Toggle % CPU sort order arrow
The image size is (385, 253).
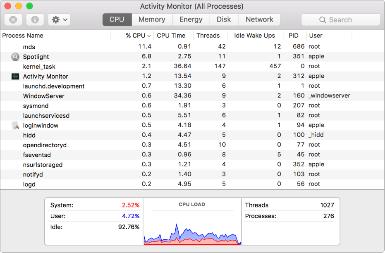(x=149, y=36)
